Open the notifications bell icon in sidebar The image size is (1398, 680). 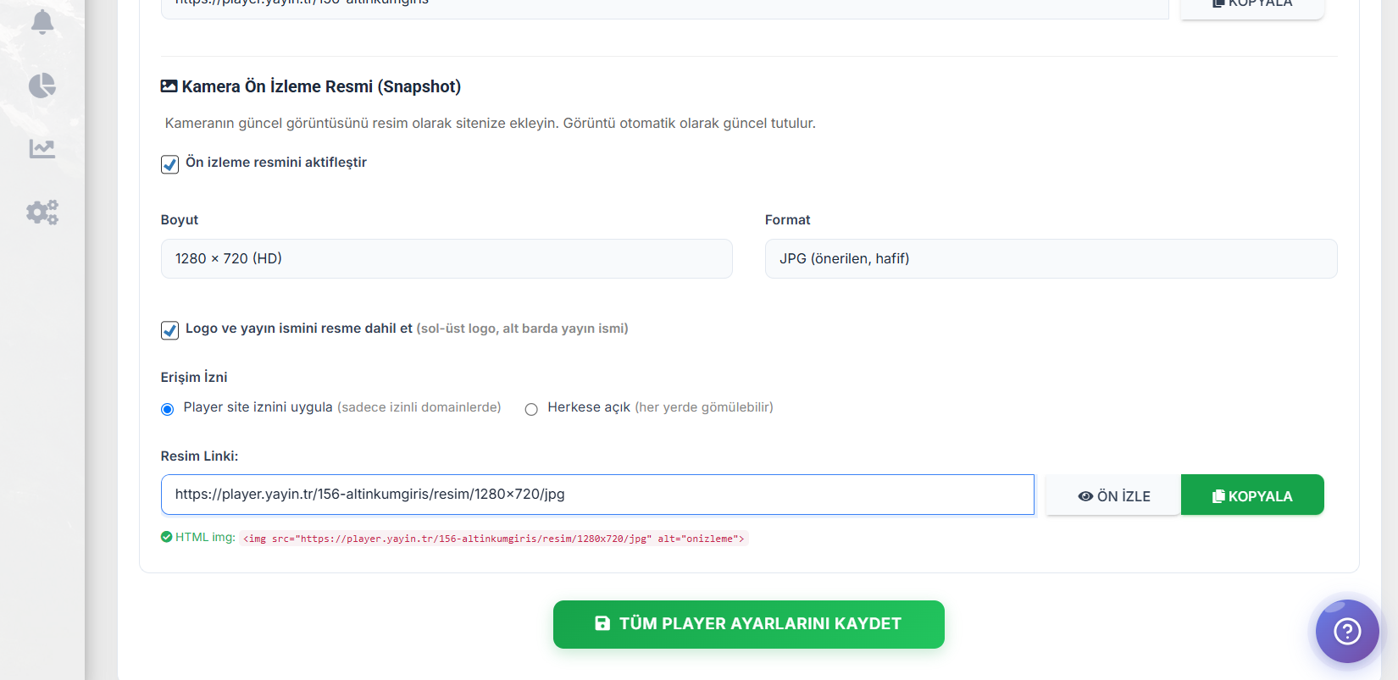(x=42, y=21)
